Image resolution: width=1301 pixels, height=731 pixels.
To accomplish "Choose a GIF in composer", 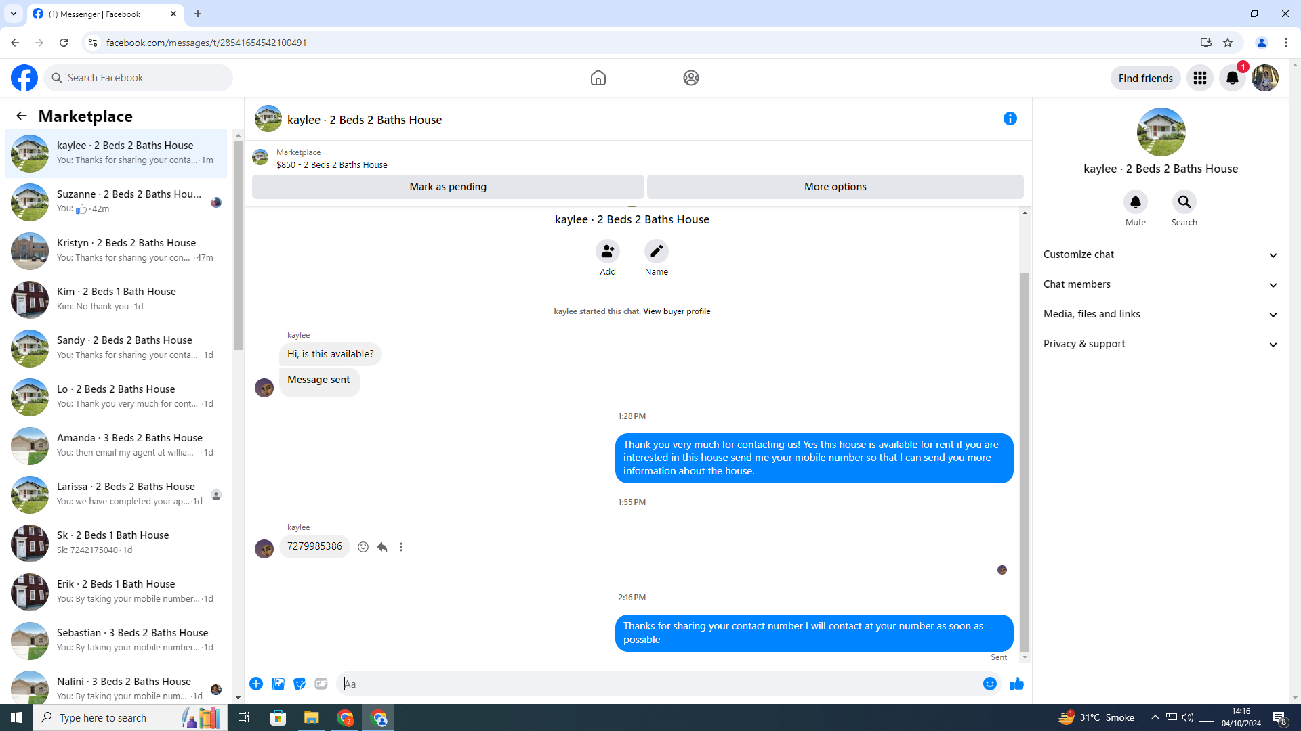I will pyautogui.click(x=321, y=684).
